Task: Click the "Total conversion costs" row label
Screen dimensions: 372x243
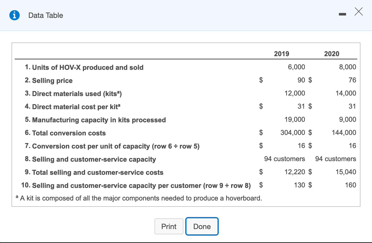Action: coord(69,133)
